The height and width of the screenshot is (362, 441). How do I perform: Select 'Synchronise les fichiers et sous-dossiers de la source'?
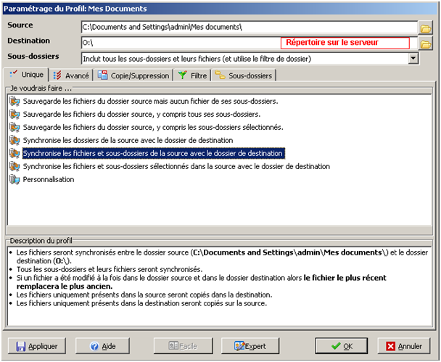coord(154,153)
